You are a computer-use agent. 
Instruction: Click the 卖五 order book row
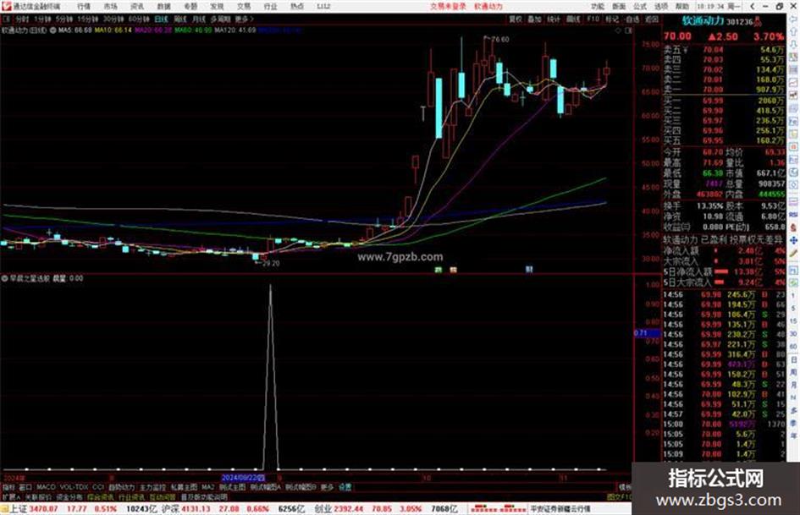pyautogui.click(x=724, y=50)
